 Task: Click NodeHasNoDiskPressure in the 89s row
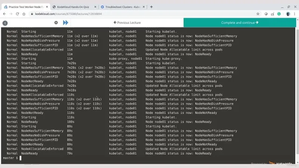coord(41,135)
